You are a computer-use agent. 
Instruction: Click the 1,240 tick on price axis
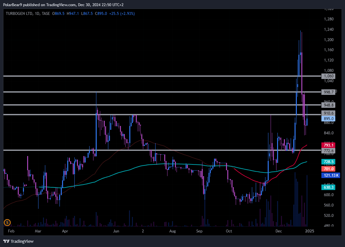pyautogui.click(x=329, y=29)
